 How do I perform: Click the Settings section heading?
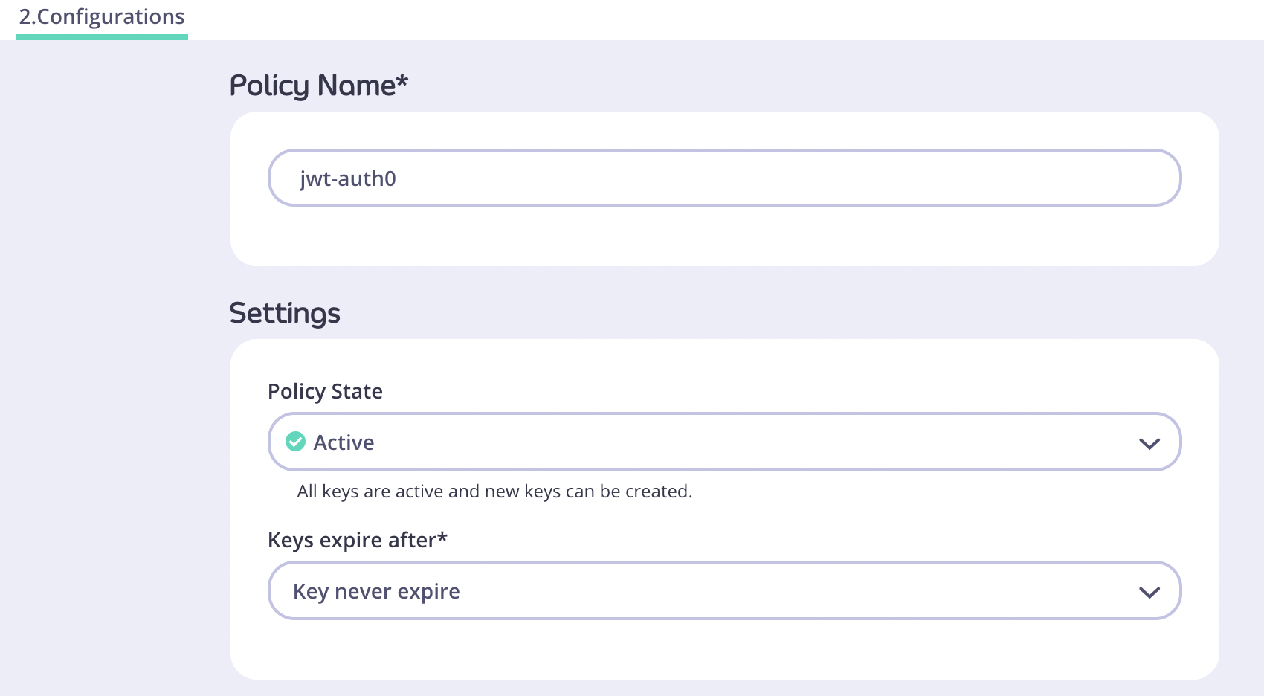tap(285, 313)
